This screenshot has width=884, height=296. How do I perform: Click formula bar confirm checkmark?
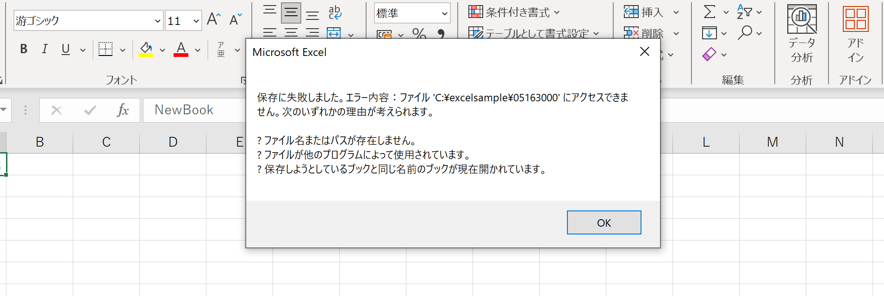pos(90,110)
